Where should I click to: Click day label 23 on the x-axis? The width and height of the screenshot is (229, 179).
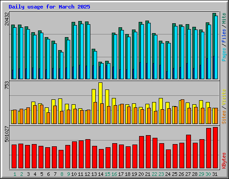coord(161,174)
